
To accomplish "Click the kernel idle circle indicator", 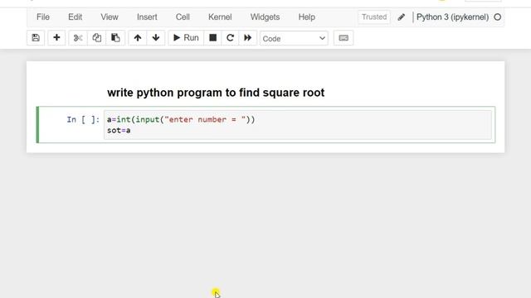I will (498, 17).
